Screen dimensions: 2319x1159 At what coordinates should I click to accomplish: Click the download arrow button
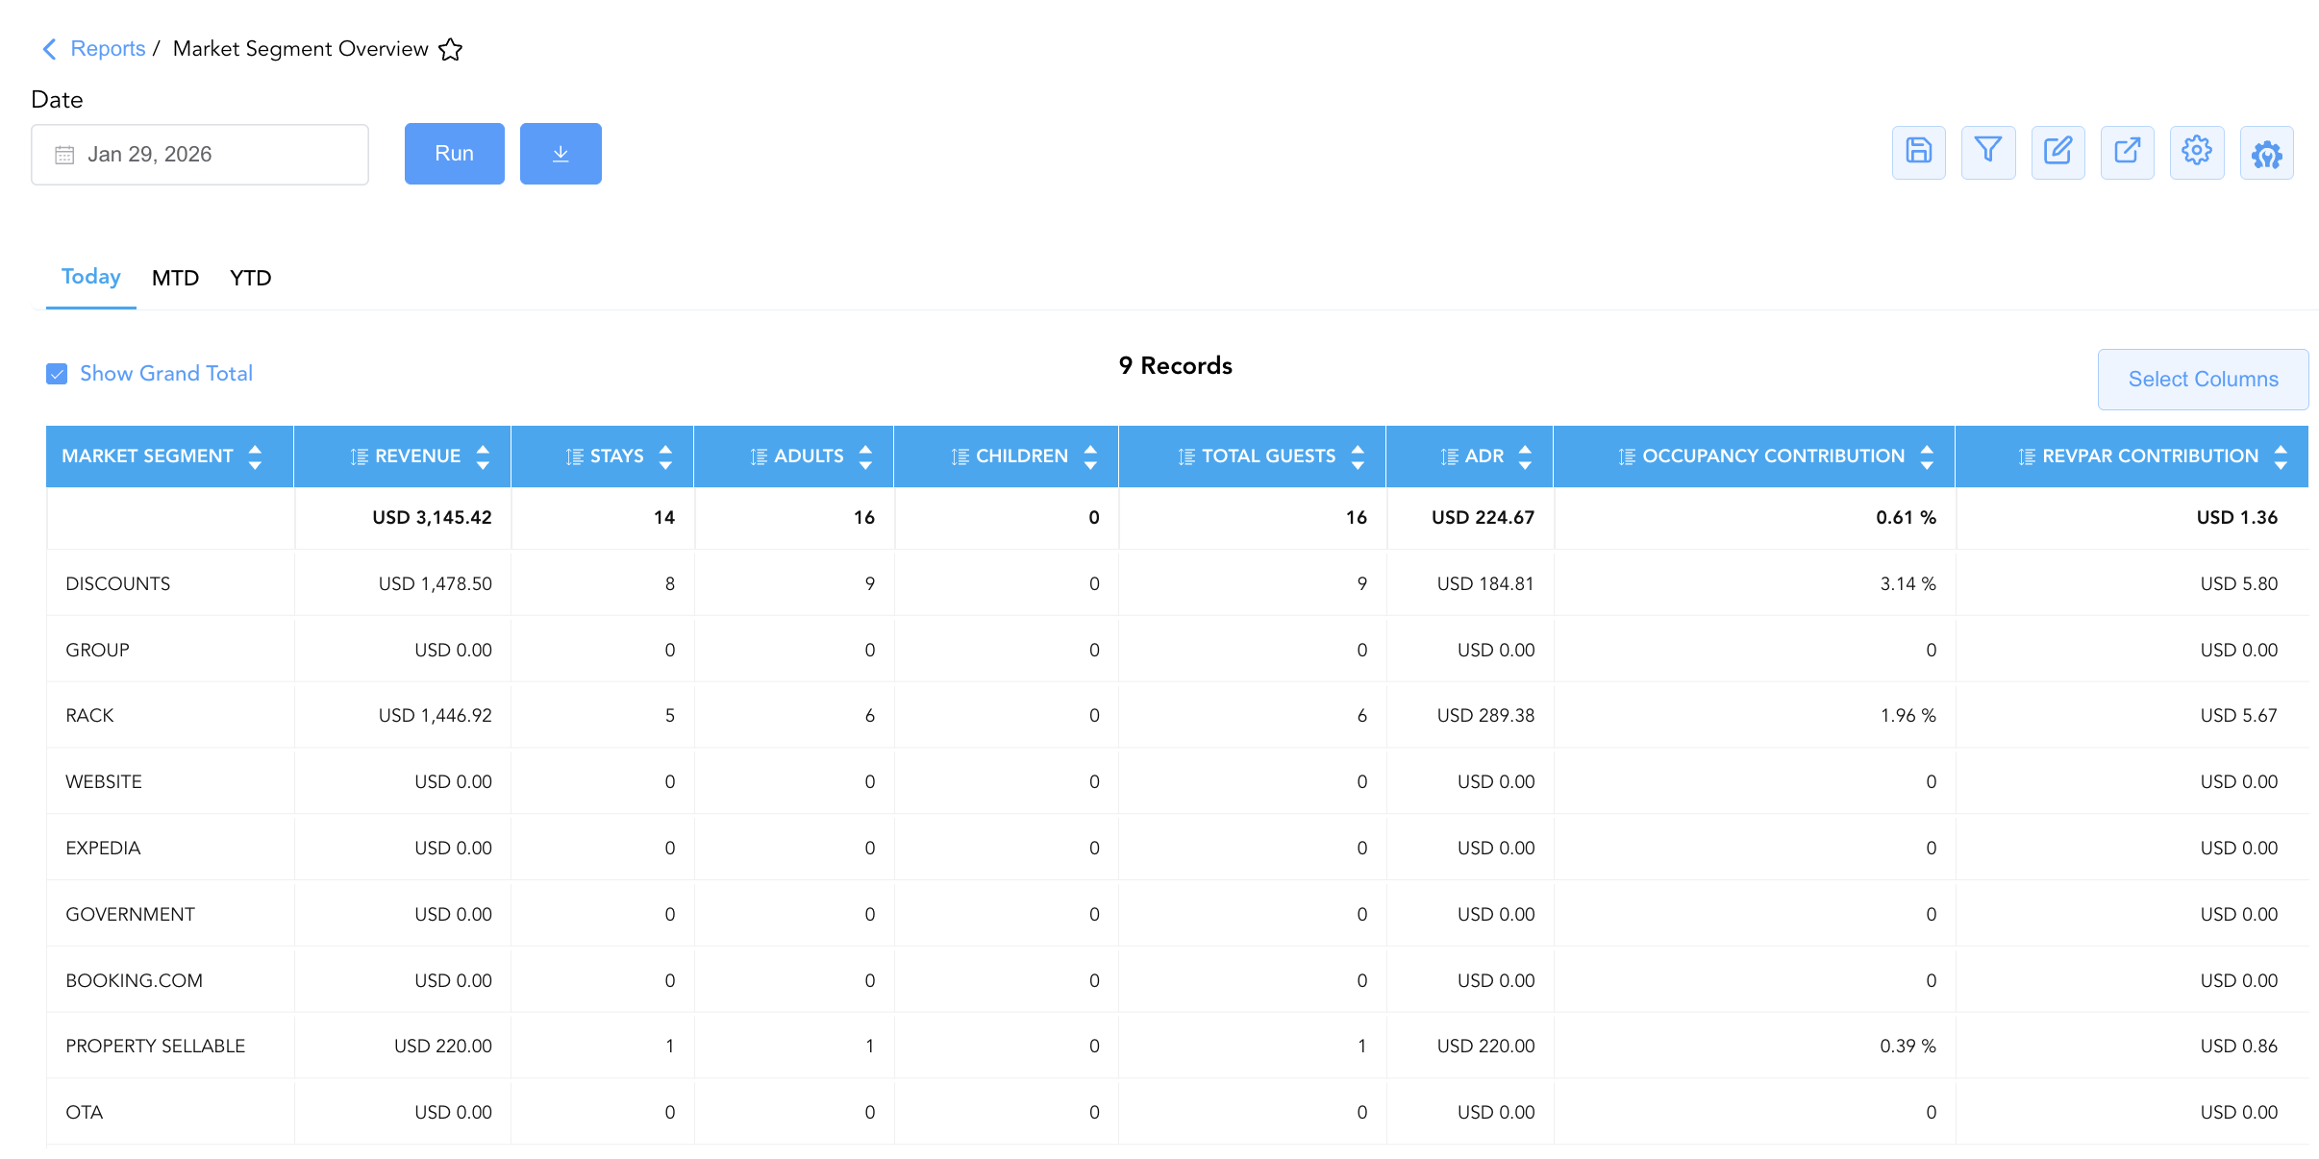coord(561,154)
